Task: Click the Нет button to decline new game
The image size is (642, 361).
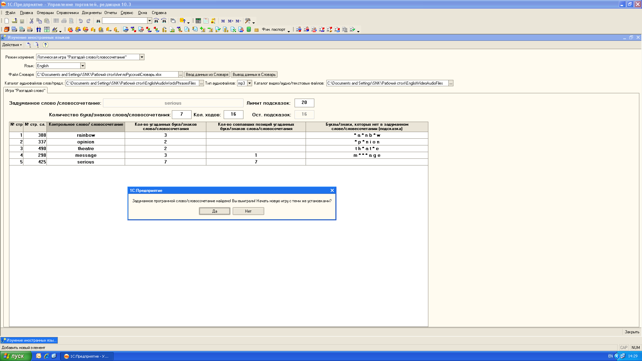Action: coord(248,211)
